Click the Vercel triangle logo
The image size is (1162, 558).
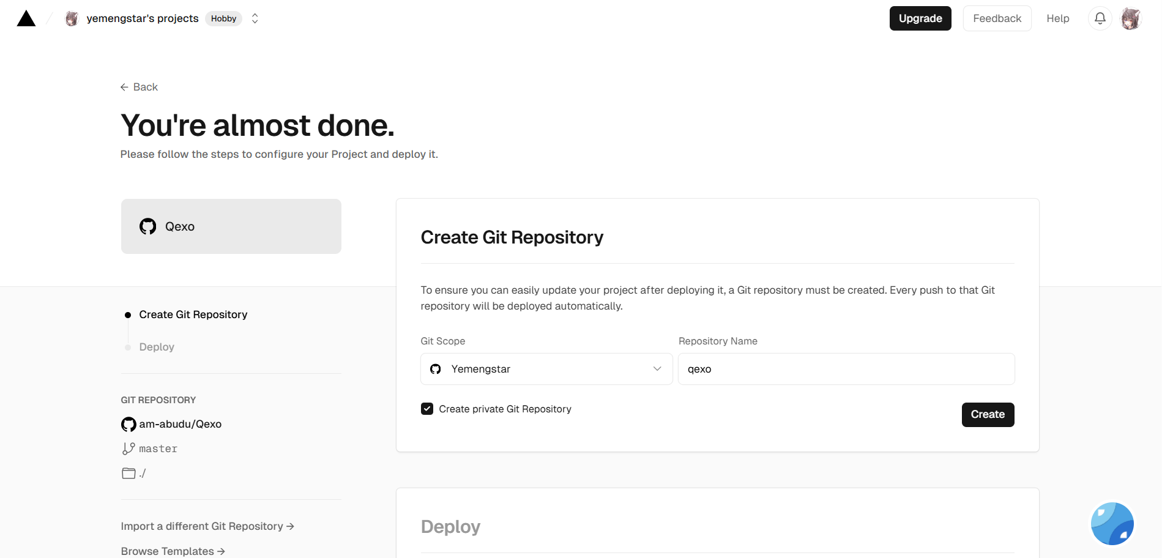[26, 19]
